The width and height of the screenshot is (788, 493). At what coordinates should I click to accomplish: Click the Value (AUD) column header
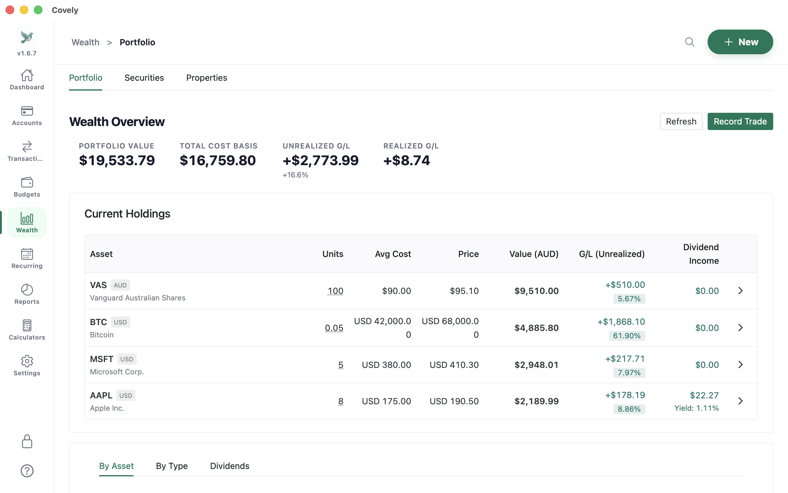pyautogui.click(x=534, y=254)
